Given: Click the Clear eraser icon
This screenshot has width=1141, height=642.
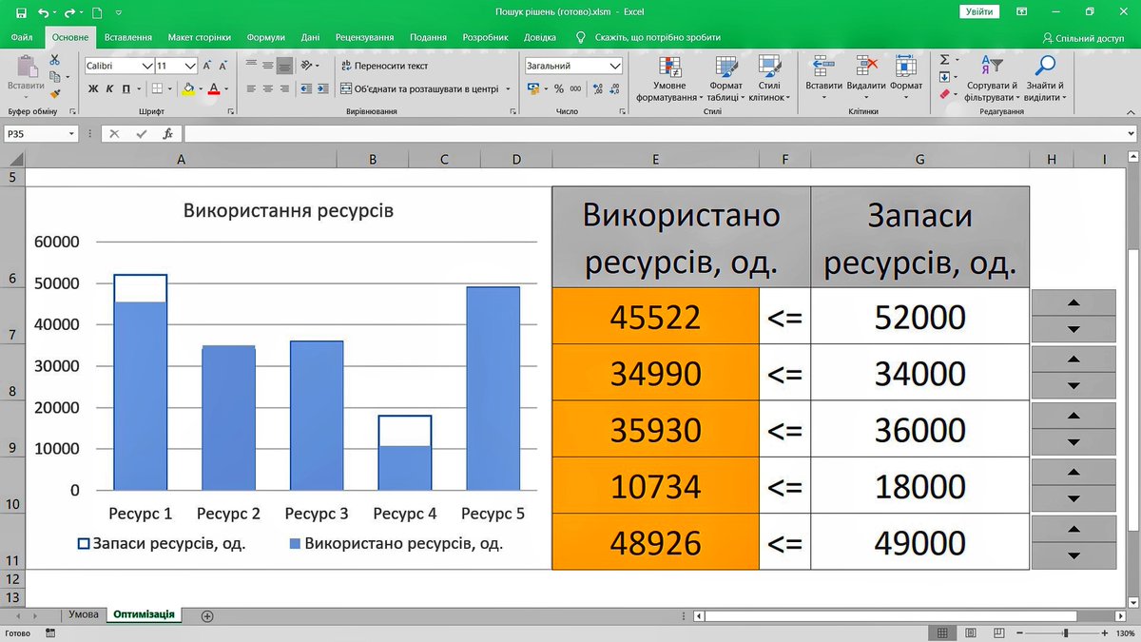Looking at the screenshot, I should coord(944,94).
